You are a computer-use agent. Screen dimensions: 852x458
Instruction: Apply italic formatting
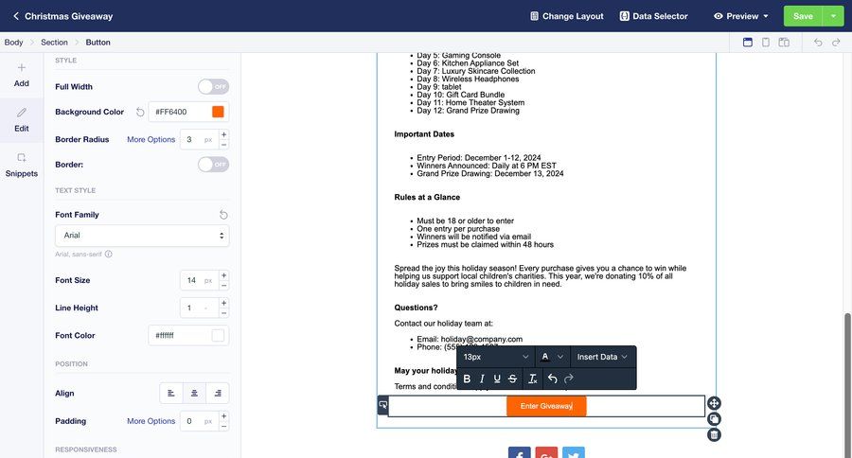482,379
